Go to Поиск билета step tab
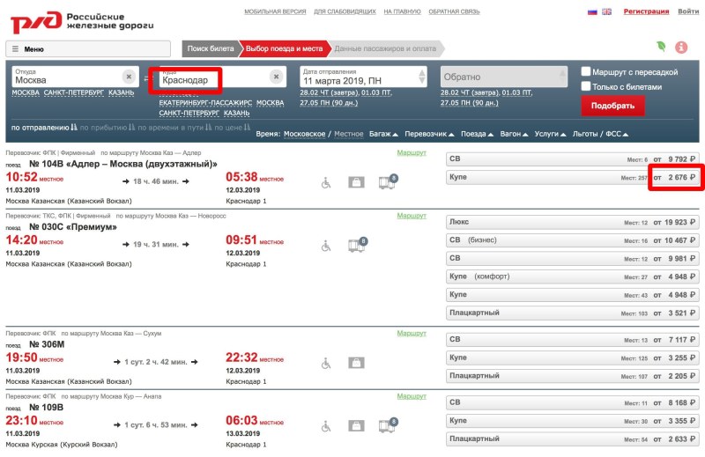This screenshot has height=457, width=705. (210, 48)
